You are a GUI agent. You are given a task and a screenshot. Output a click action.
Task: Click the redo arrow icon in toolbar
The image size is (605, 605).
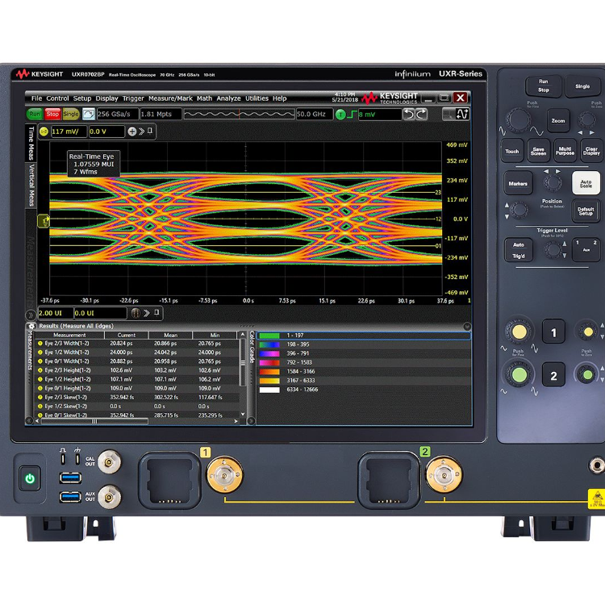click(x=421, y=115)
